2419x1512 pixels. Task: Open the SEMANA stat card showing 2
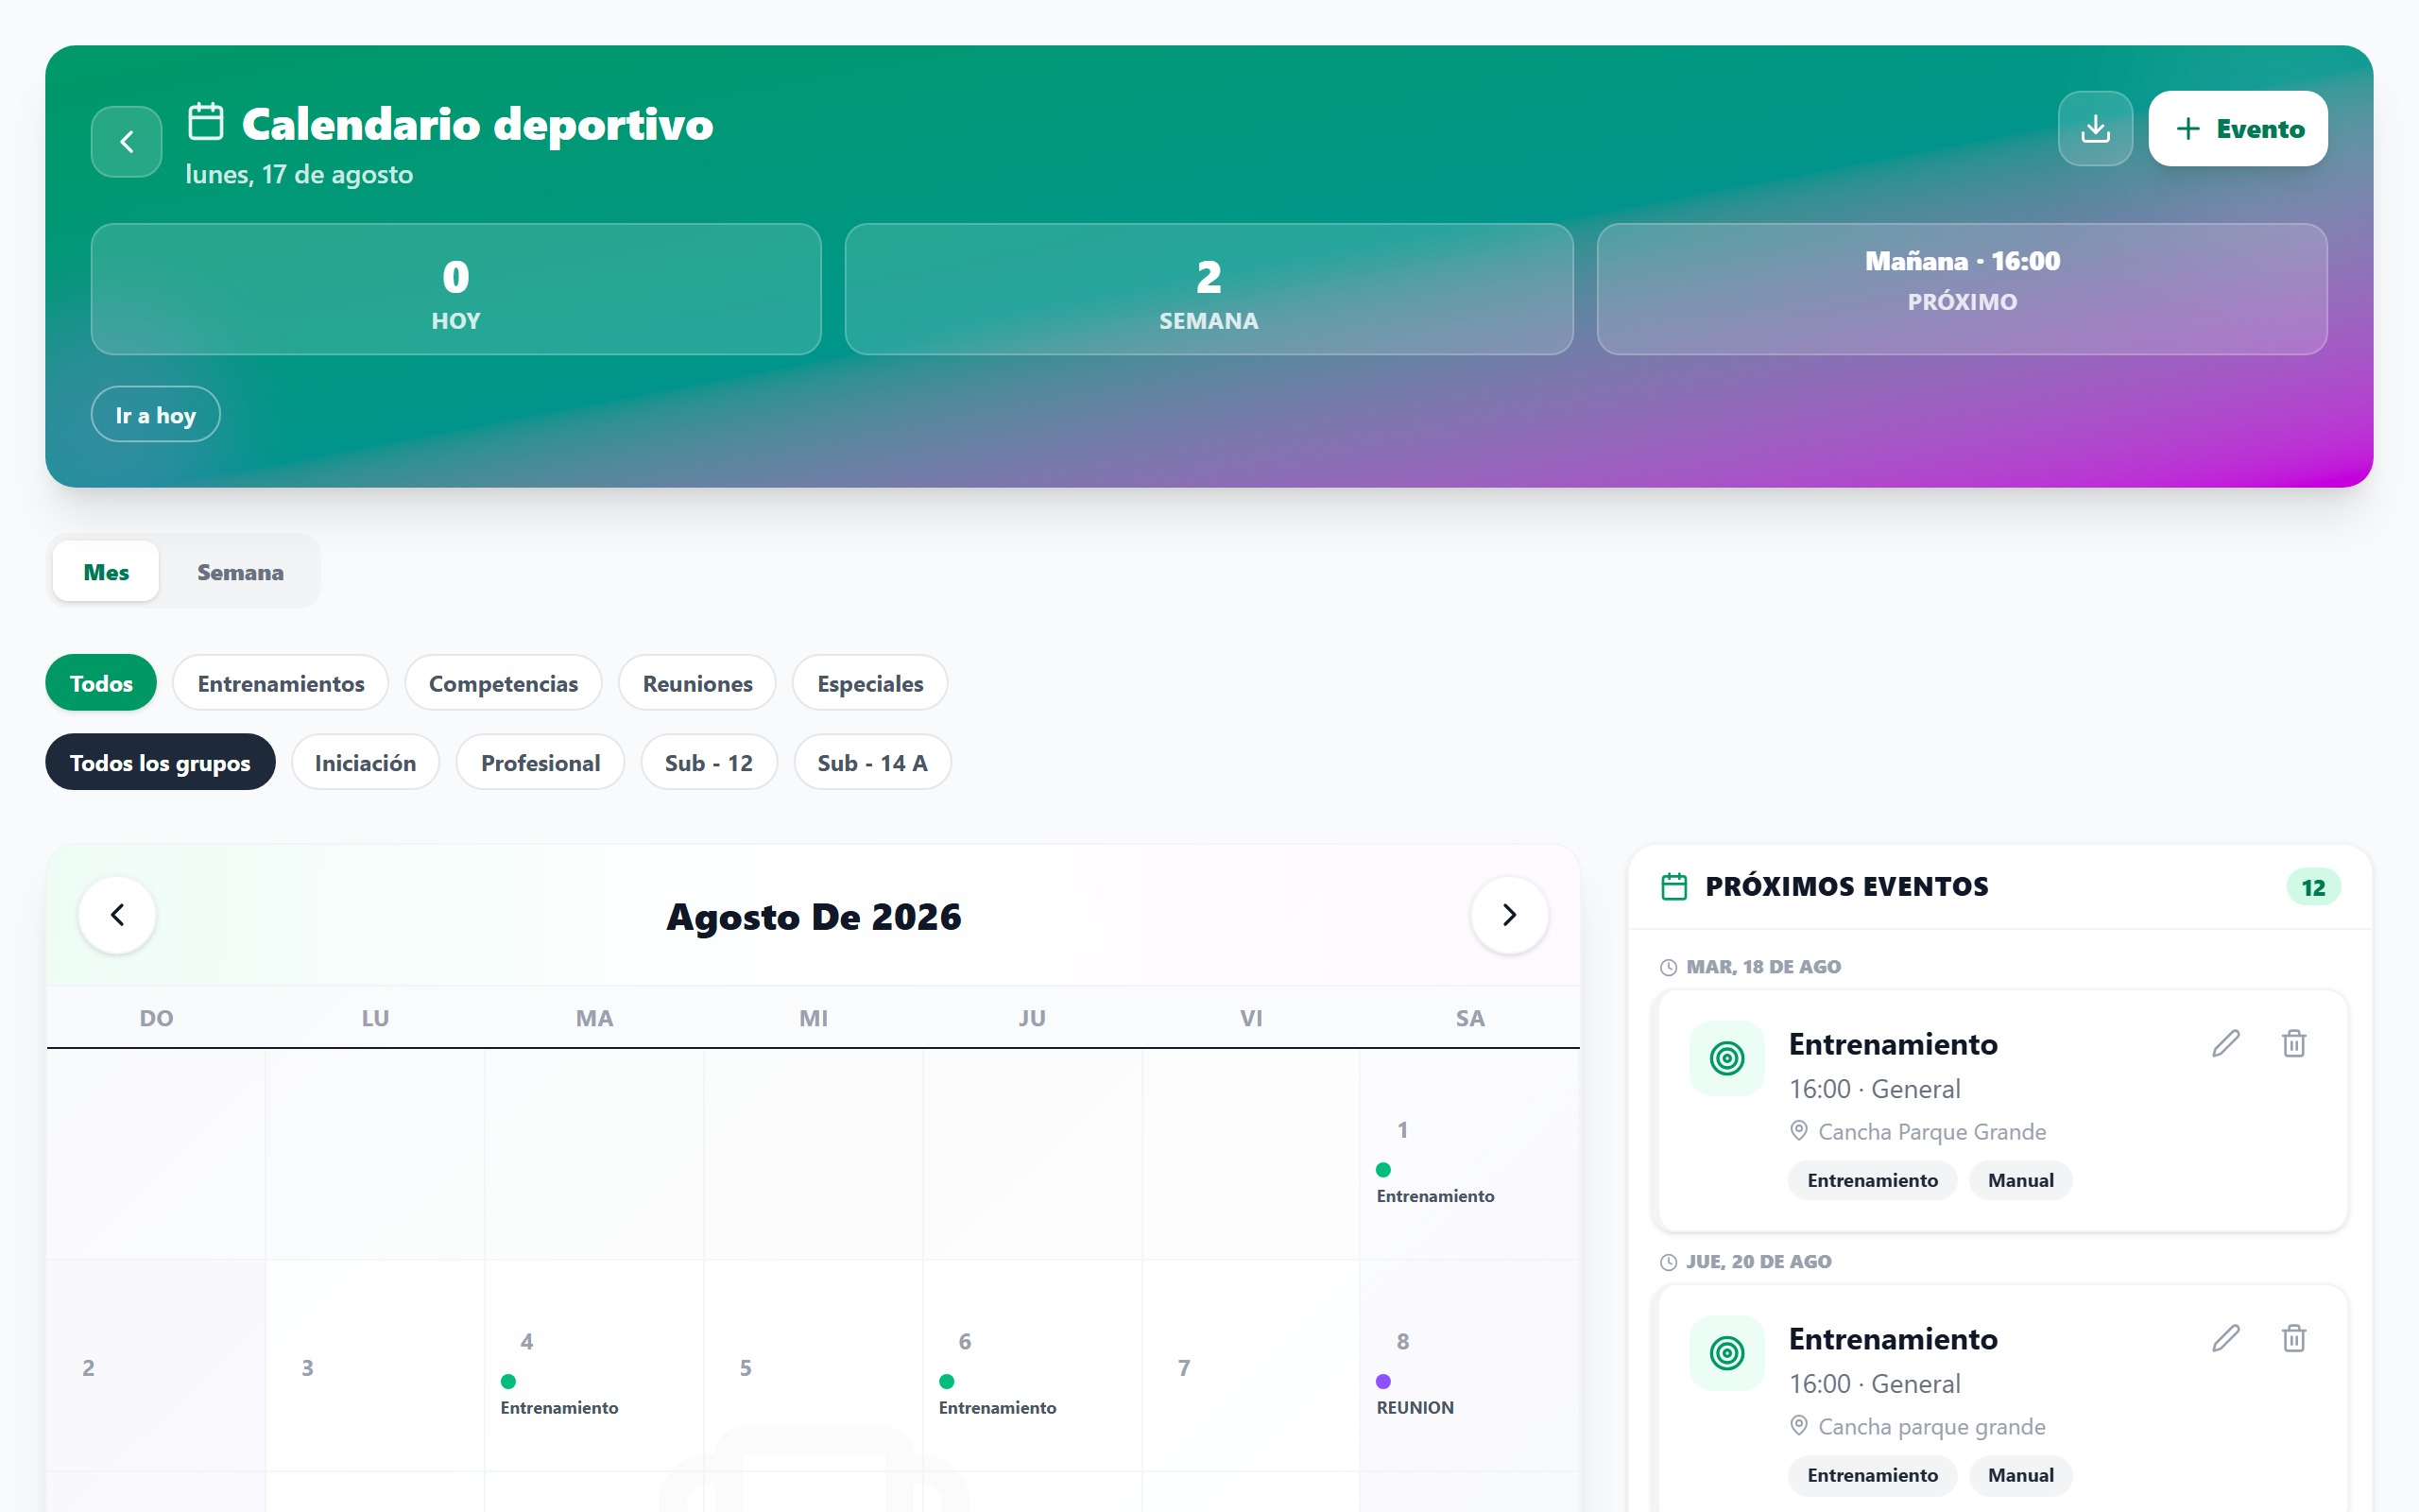pos(1209,289)
